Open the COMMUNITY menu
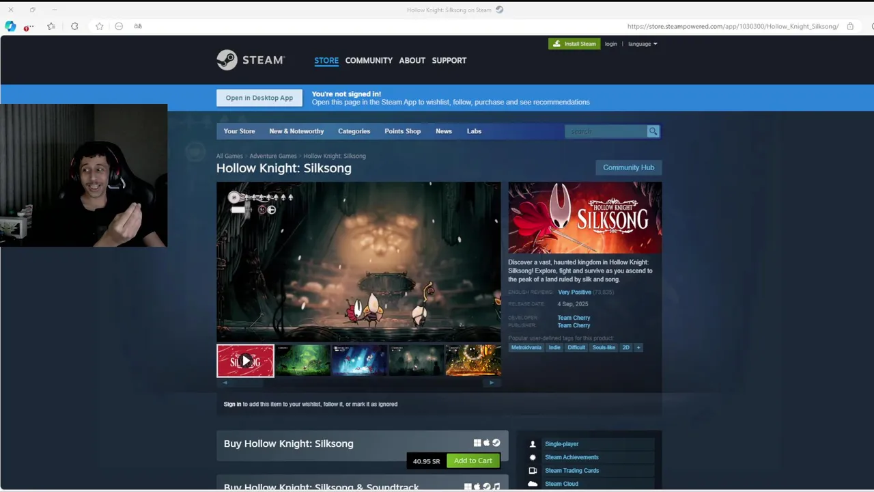The height and width of the screenshot is (492, 874). click(369, 60)
